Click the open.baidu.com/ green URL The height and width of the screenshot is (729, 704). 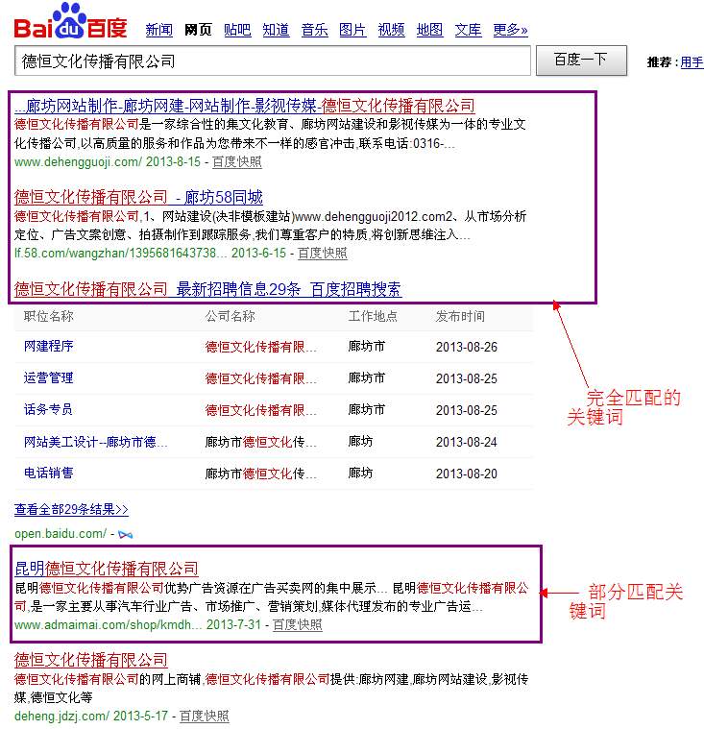click(x=61, y=534)
